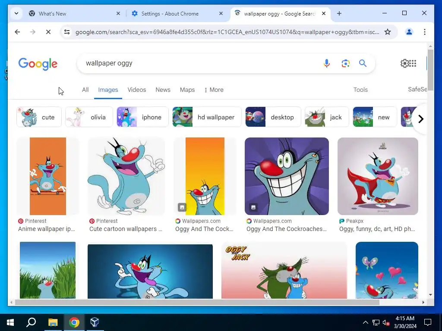
Task: Close the Settings - About Chrome tab
Action: [x=221, y=13]
